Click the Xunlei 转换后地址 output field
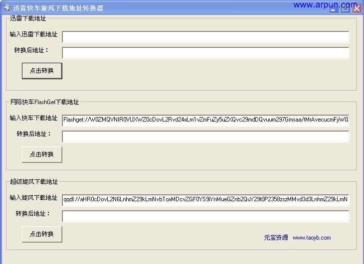Image resolution: width=364 pixels, height=264 pixels. [x=205, y=53]
